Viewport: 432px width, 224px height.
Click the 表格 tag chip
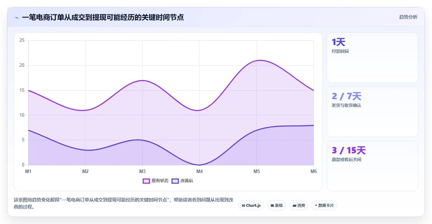(x=277, y=205)
